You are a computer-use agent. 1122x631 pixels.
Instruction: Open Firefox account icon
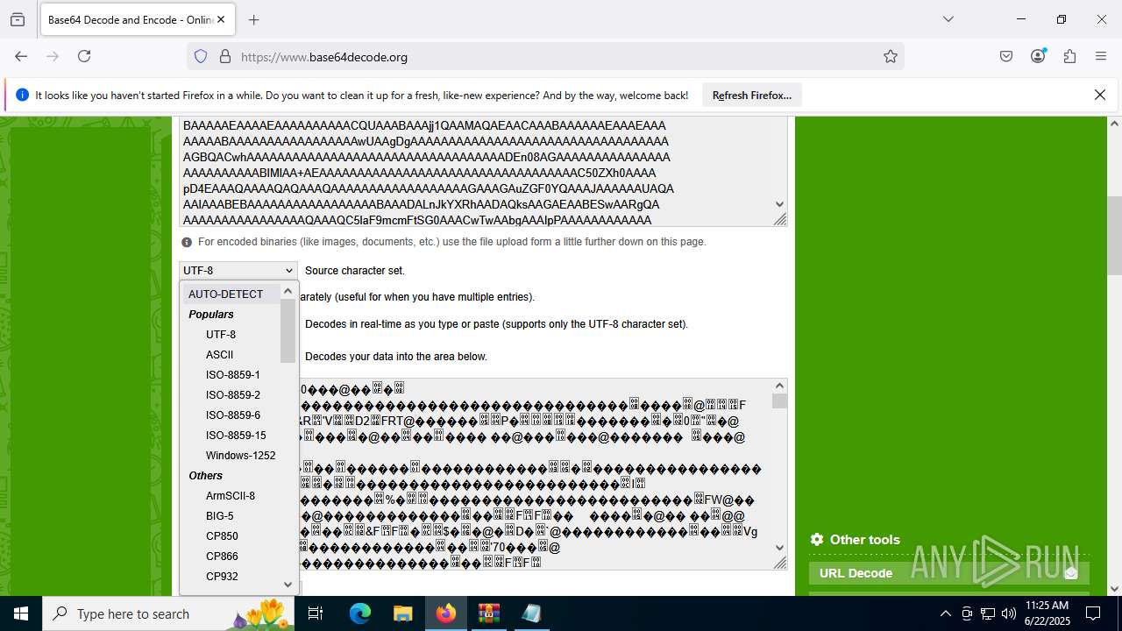pos(1038,56)
